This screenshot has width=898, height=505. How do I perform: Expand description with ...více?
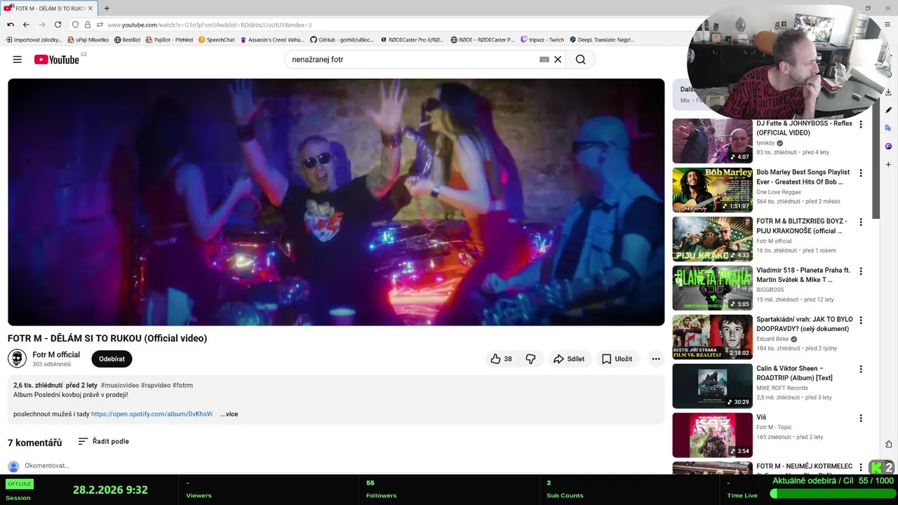point(229,415)
